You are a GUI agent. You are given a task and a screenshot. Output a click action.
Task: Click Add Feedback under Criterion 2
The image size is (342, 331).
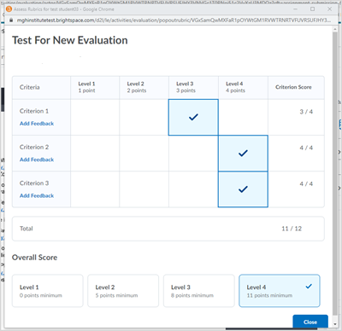tap(37, 160)
